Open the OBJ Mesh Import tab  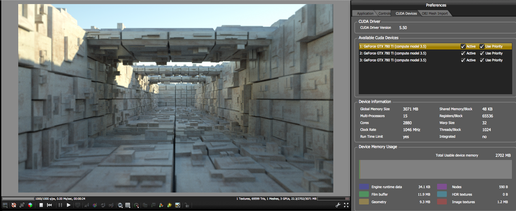(x=435, y=13)
